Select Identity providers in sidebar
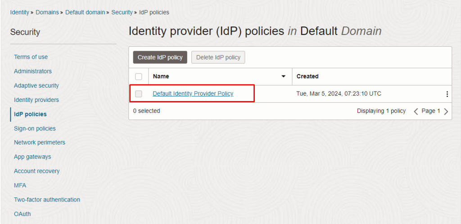This screenshot has height=224, width=461. point(36,100)
